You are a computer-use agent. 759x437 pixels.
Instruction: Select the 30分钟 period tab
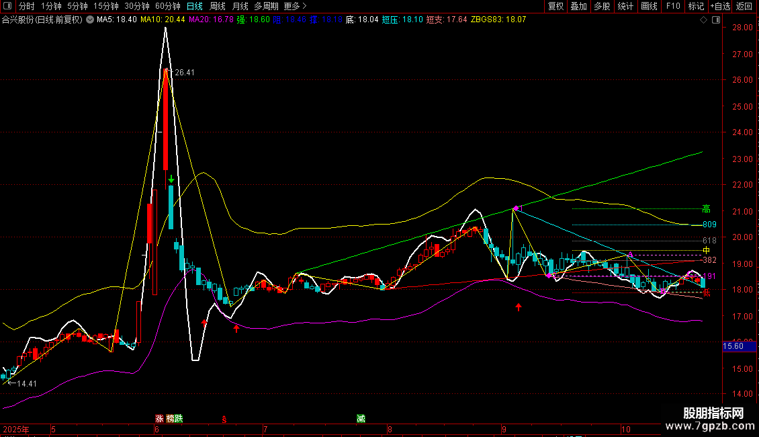(137, 6)
